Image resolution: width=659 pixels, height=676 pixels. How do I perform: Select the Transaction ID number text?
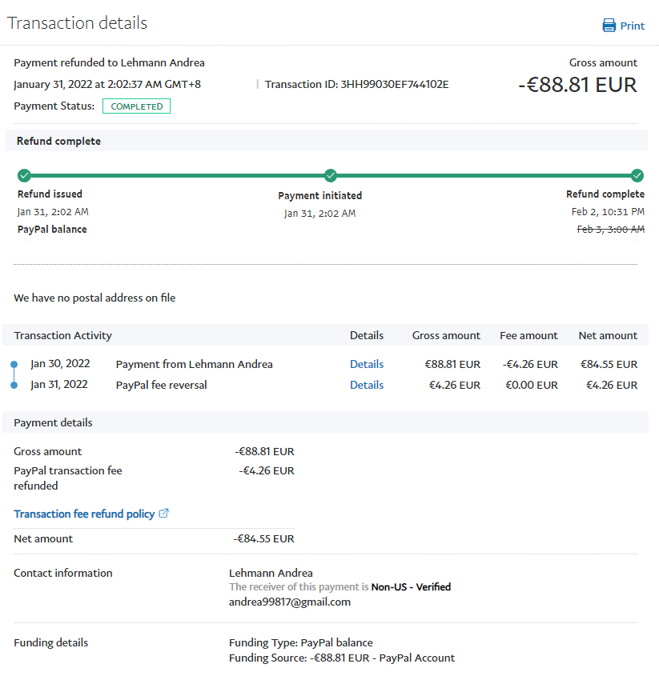click(x=395, y=84)
